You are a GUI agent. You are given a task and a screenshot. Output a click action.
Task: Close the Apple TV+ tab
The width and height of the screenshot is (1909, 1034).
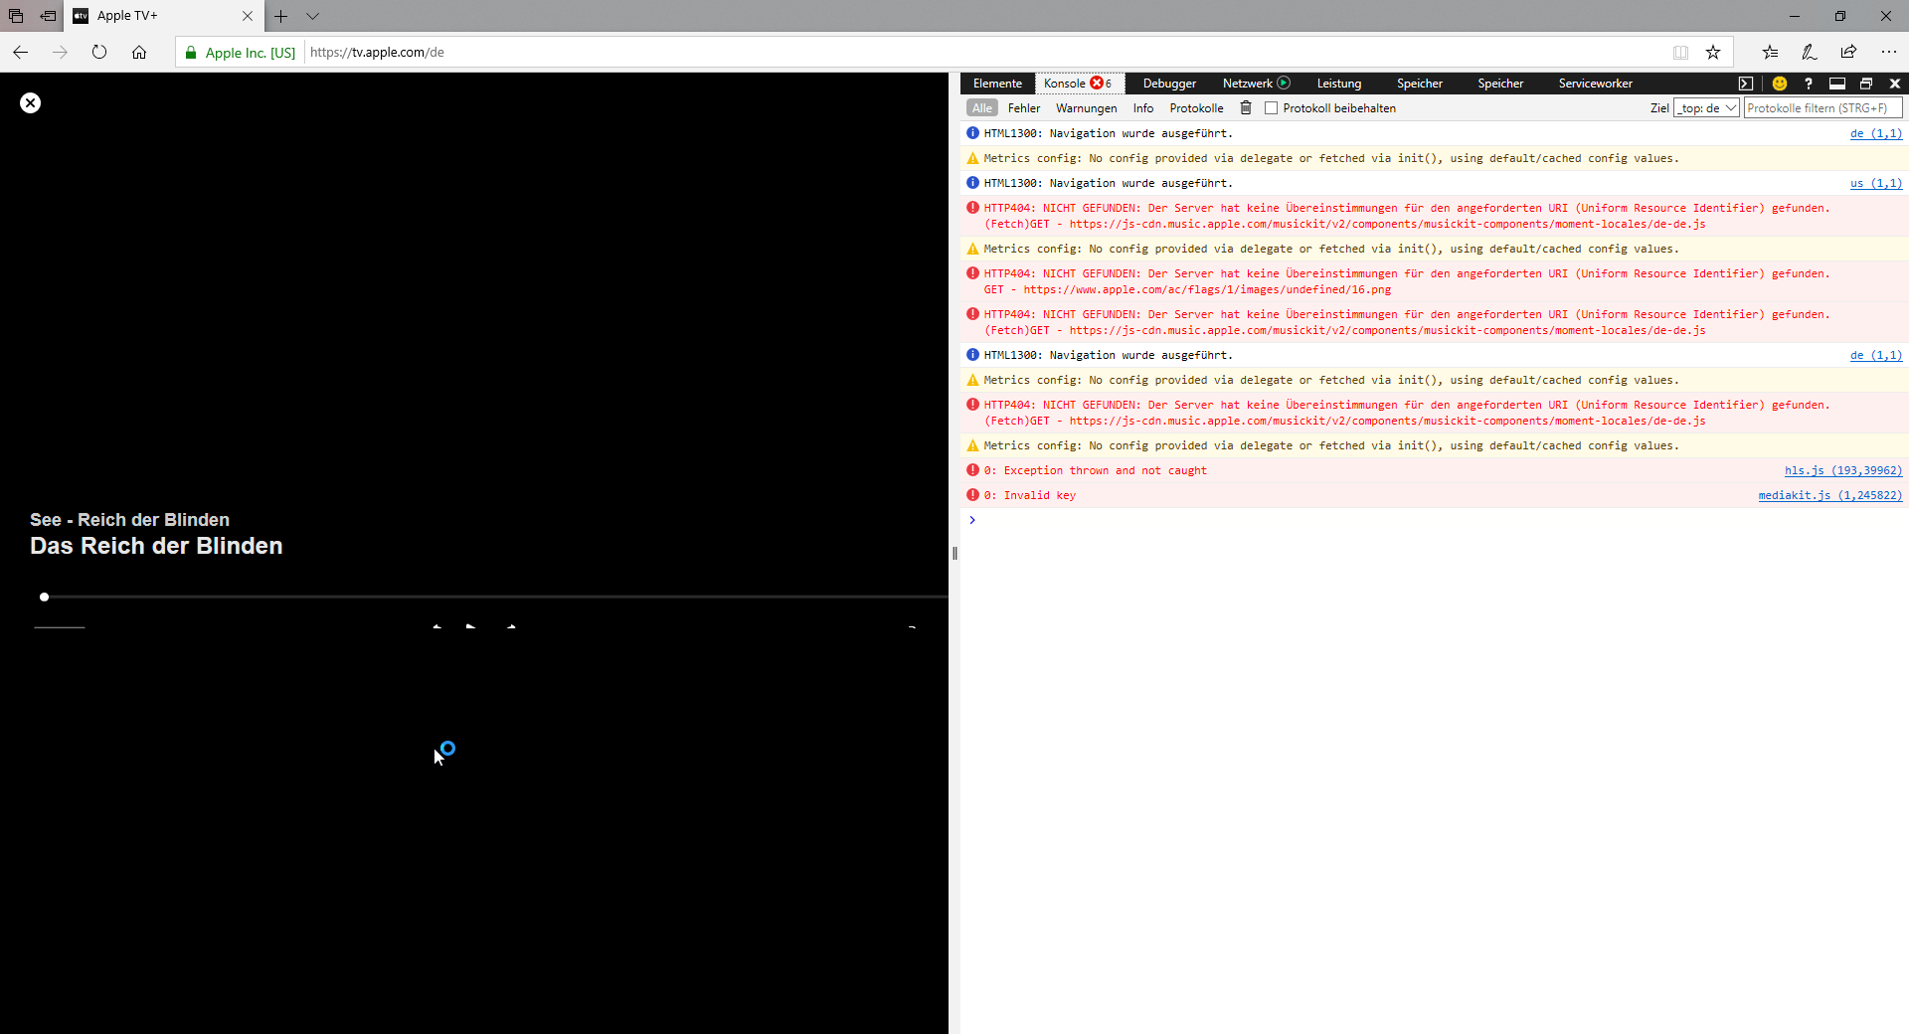pos(248,16)
